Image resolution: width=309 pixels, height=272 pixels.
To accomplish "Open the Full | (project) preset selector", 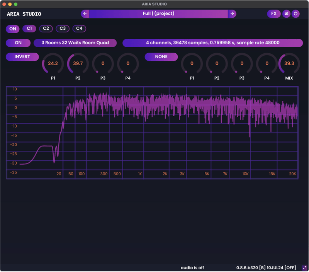I will 158,14.
